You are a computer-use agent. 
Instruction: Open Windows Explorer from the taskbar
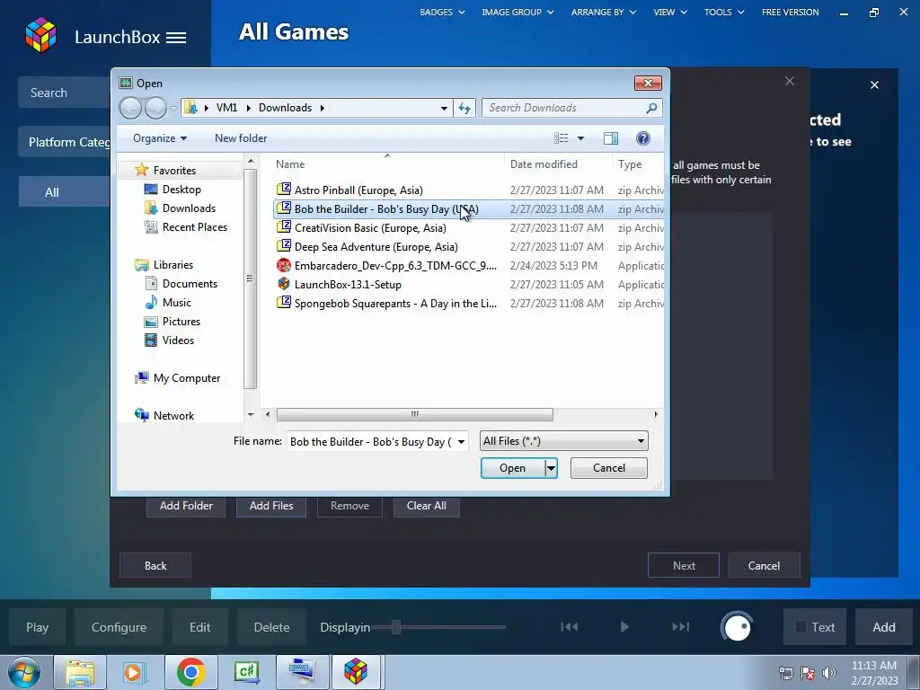[80, 672]
